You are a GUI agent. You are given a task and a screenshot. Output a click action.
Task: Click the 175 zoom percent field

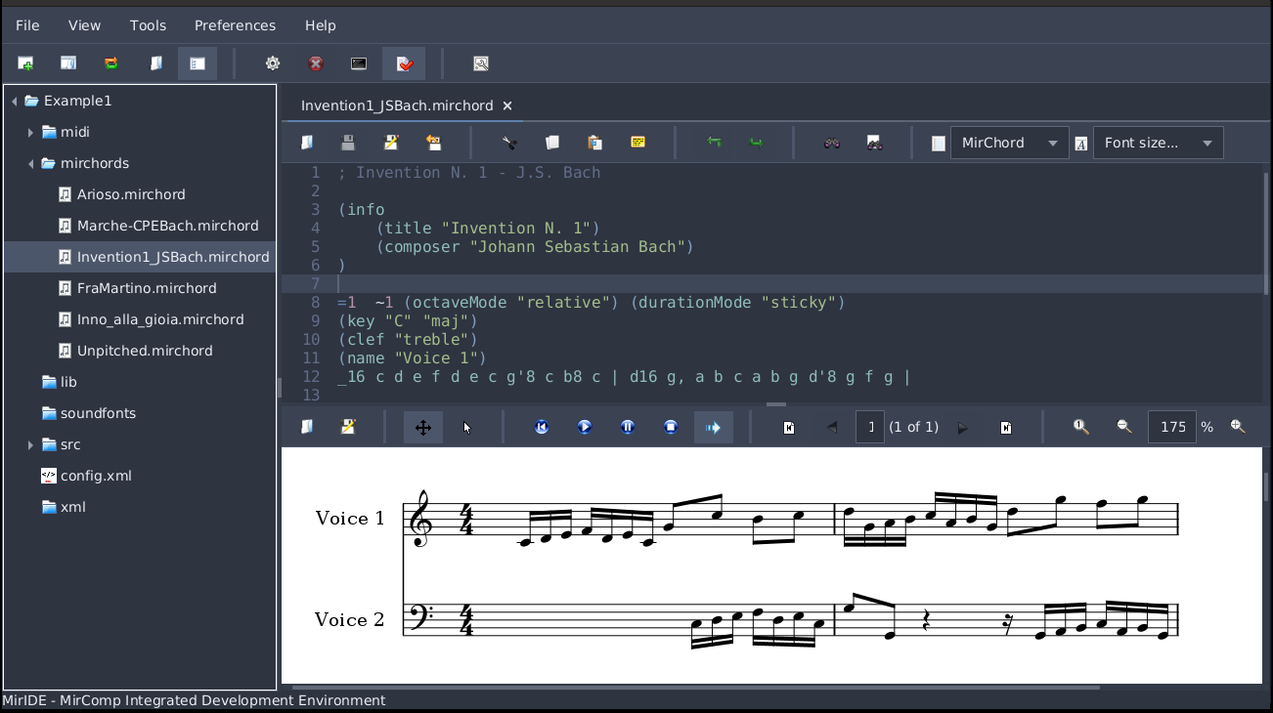coord(1172,427)
